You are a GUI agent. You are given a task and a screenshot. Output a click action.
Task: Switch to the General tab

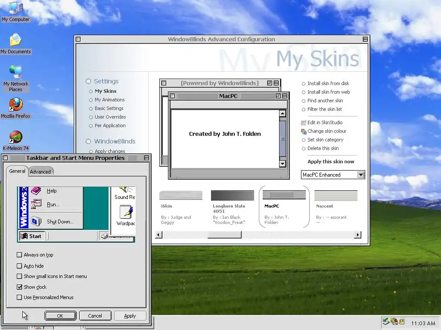click(x=17, y=171)
